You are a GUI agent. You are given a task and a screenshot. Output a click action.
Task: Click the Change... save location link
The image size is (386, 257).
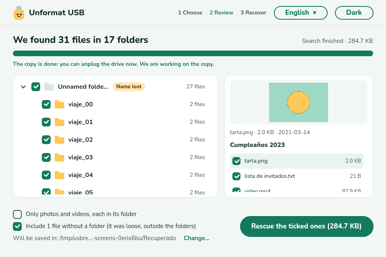tap(197, 238)
